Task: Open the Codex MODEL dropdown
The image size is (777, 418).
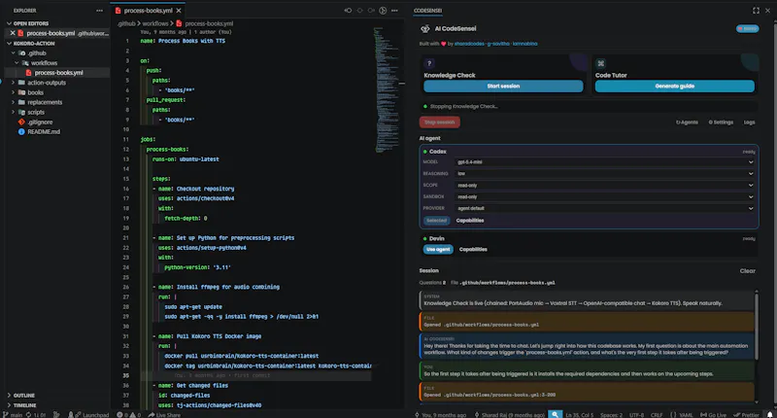Action: (604, 162)
